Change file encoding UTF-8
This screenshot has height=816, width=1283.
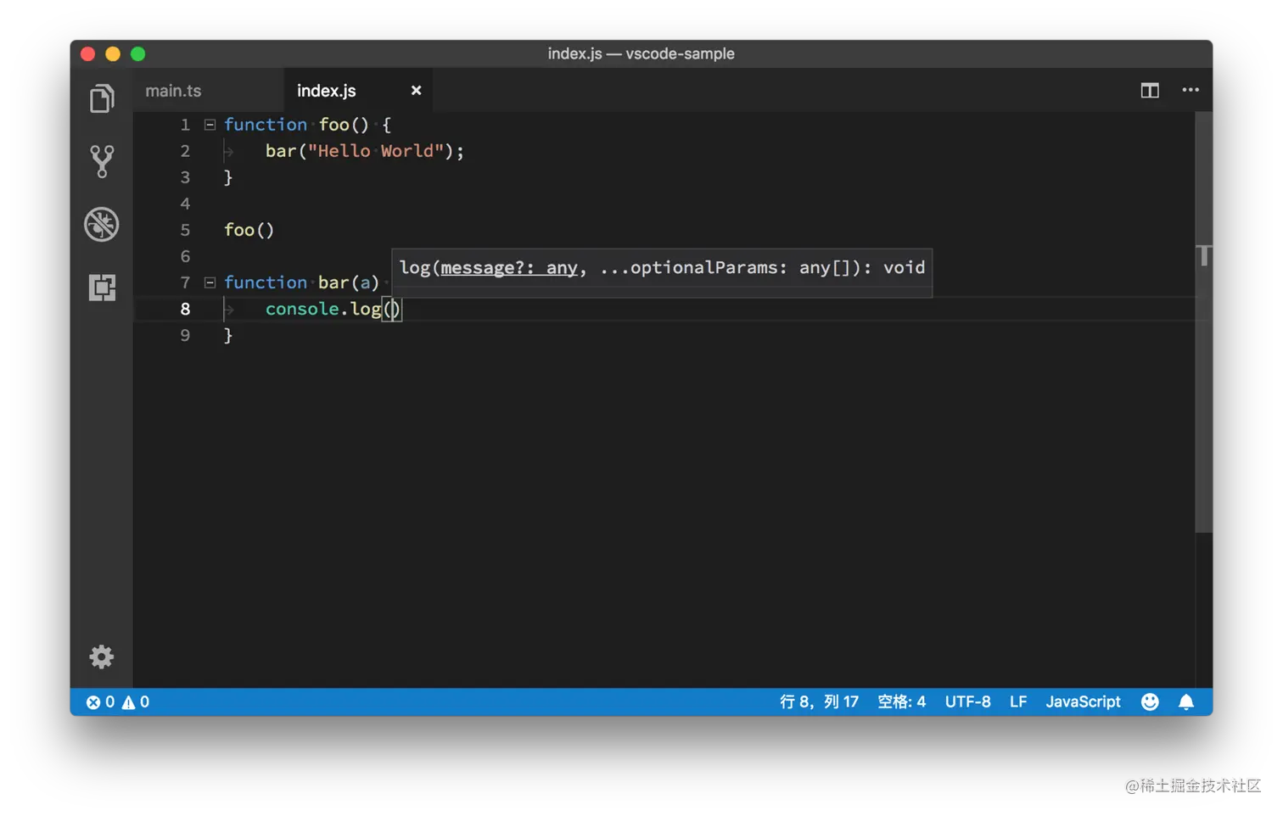pos(967,702)
